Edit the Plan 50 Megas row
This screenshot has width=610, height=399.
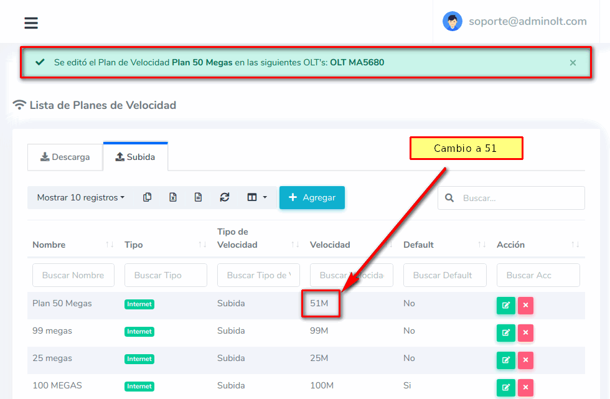(505, 306)
